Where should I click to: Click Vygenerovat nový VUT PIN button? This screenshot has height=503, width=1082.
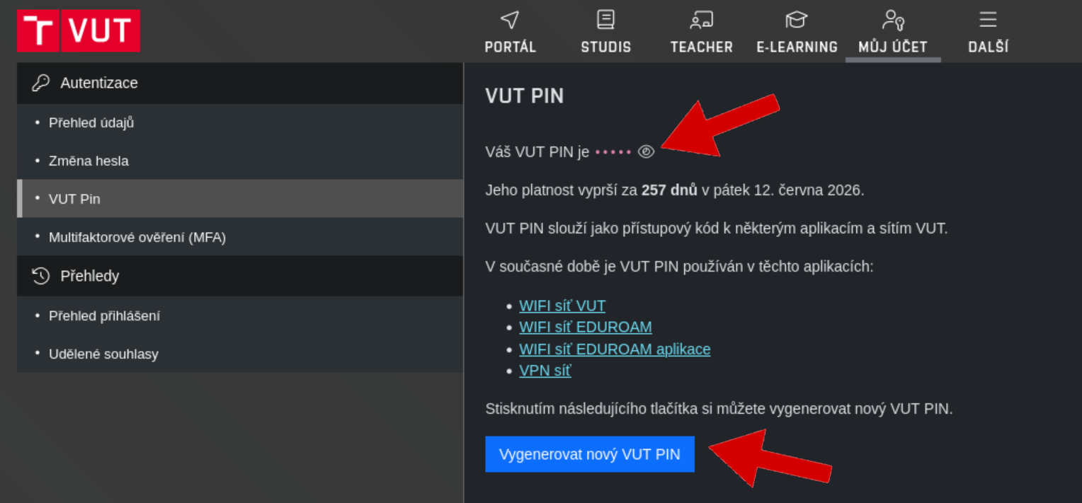[x=590, y=454]
